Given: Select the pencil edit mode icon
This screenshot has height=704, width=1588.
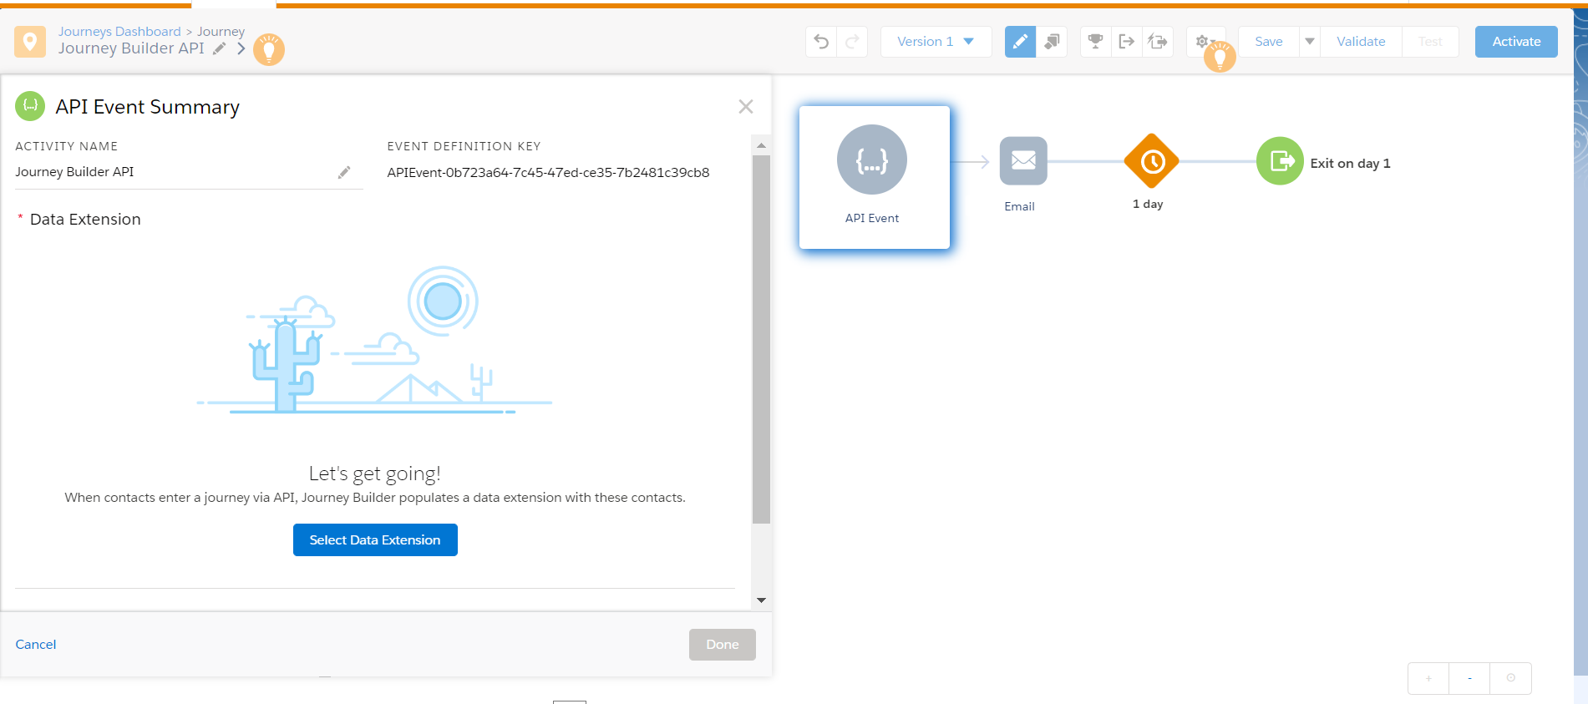Looking at the screenshot, I should (x=1020, y=42).
